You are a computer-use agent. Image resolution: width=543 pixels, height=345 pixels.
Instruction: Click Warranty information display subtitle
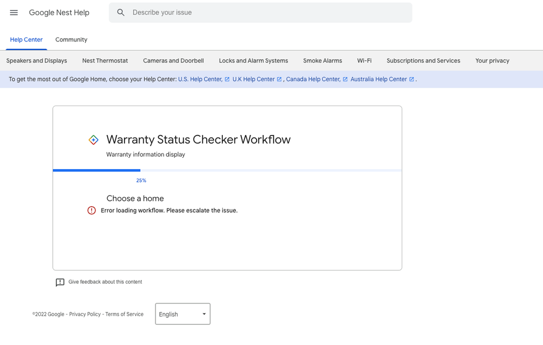coord(146,155)
